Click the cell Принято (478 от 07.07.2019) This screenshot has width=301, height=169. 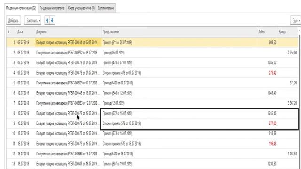pyautogui.click(x=118, y=63)
